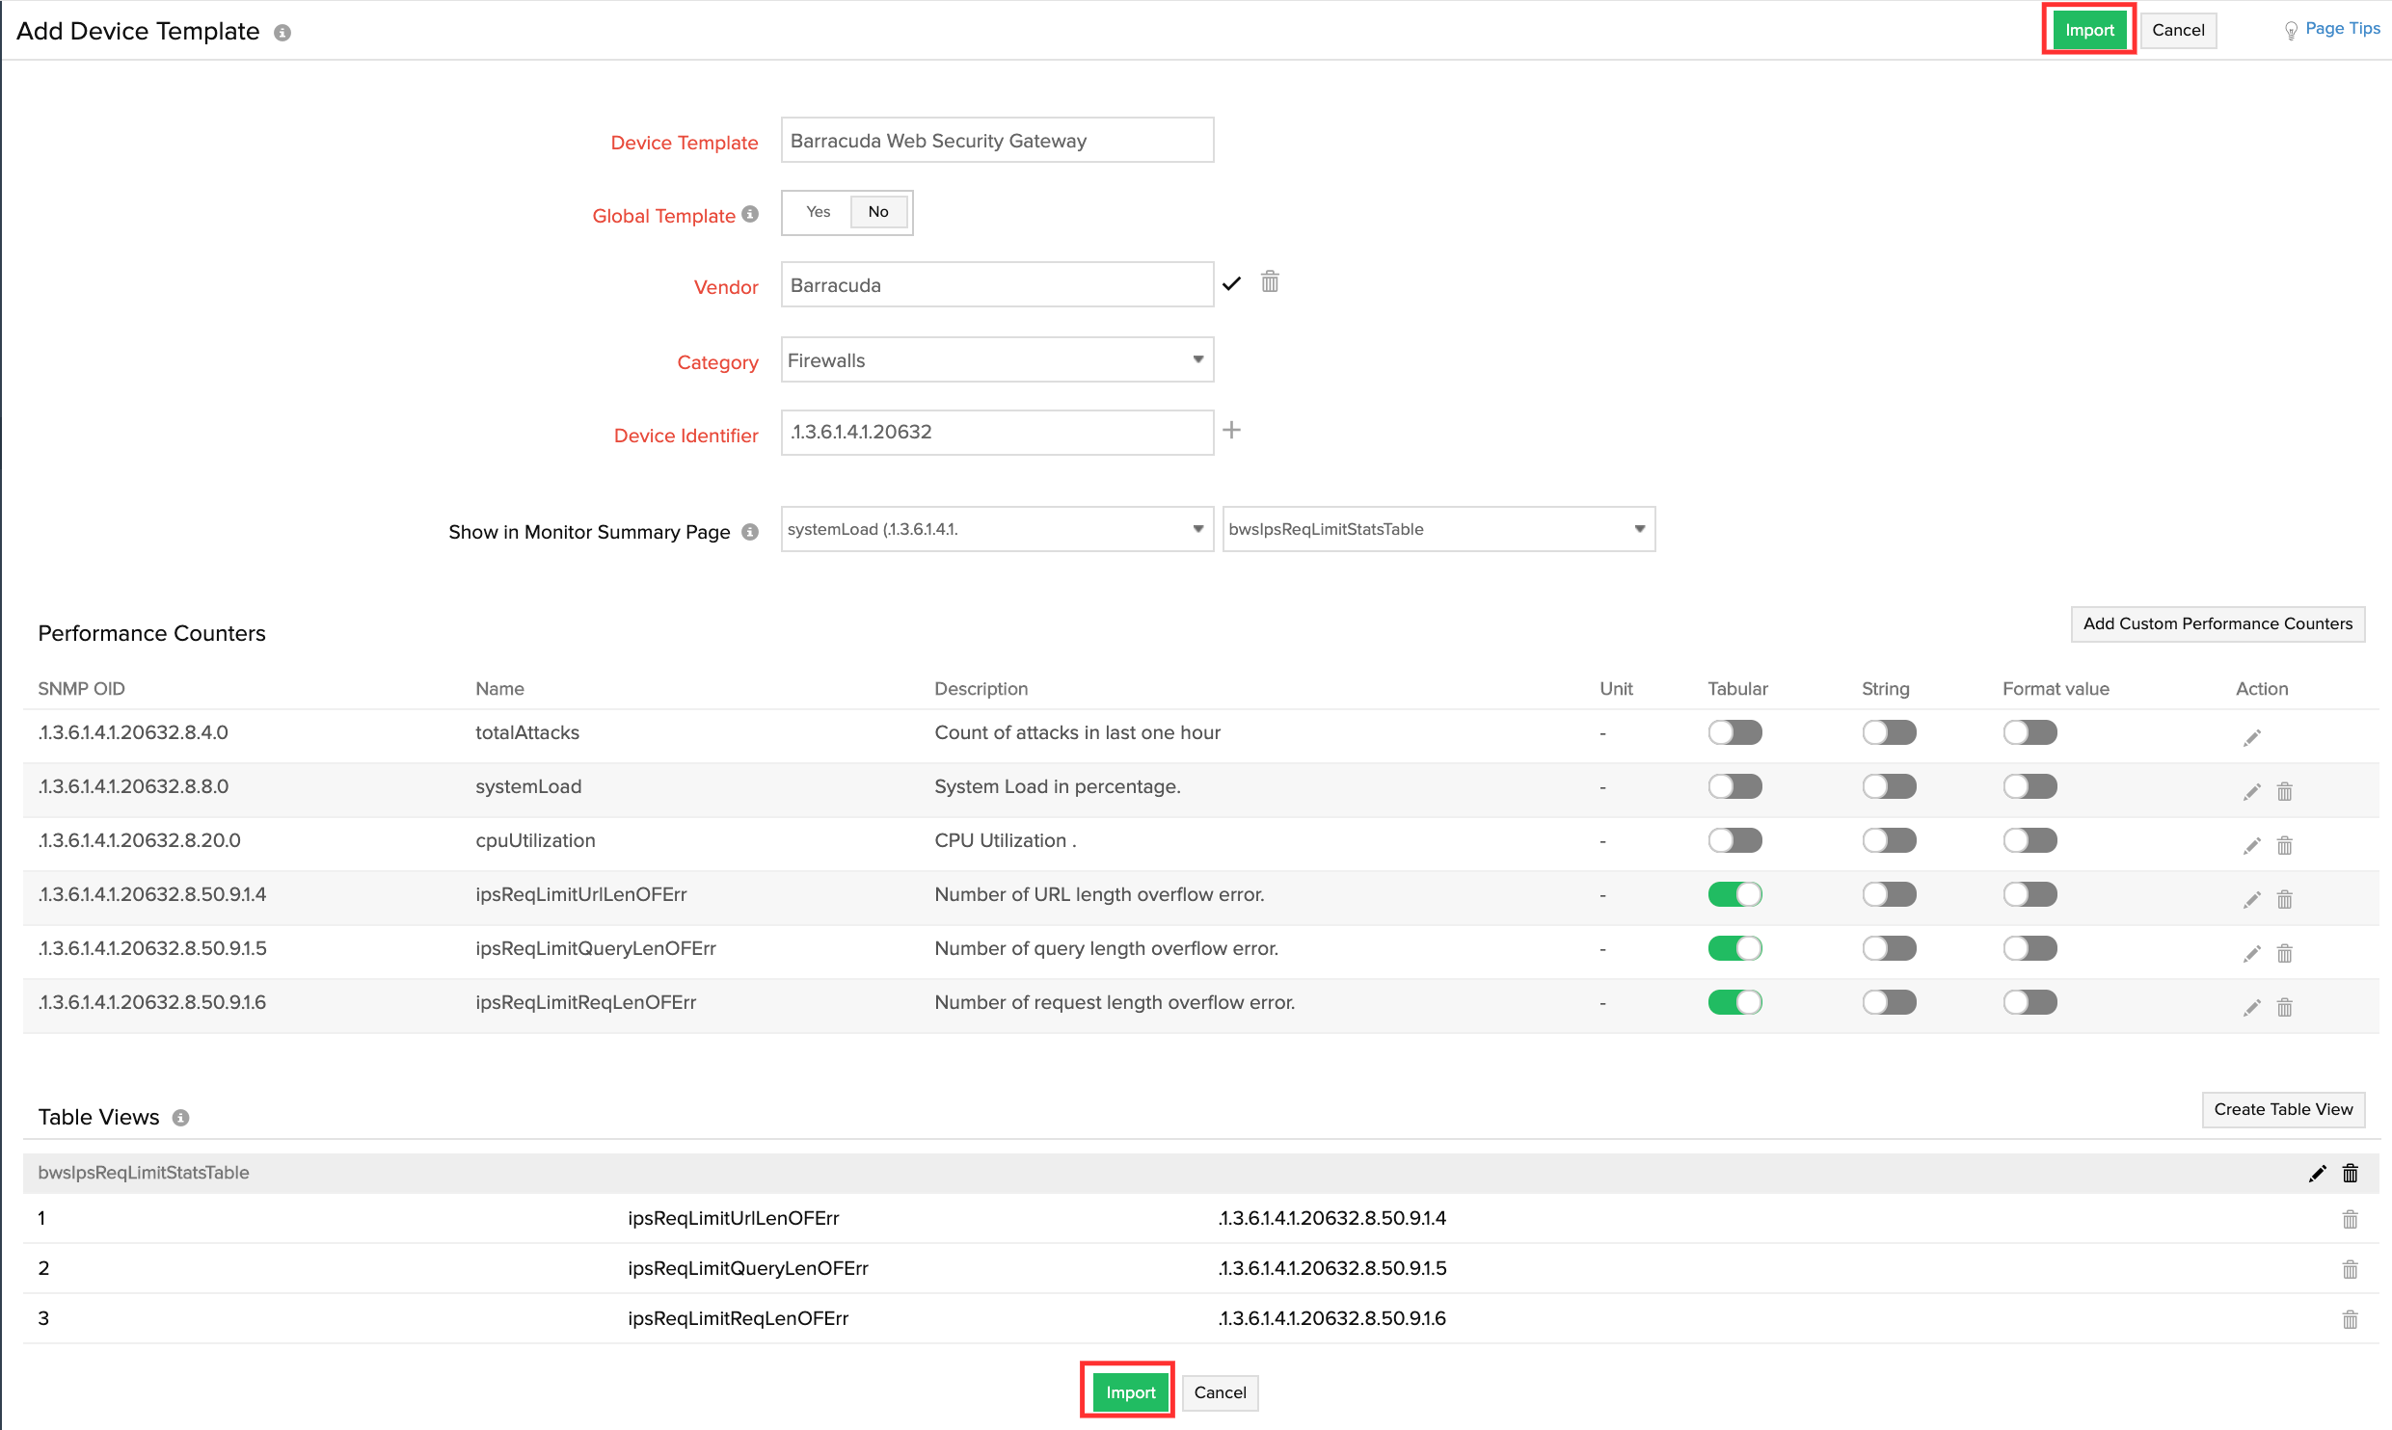Delete the Barracuda vendor using the trash icon
Viewport: 2392px width, 1430px height.
pyautogui.click(x=1270, y=281)
